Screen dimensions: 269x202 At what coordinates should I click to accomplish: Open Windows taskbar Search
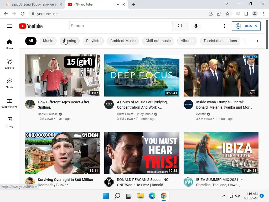tap(117, 196)
